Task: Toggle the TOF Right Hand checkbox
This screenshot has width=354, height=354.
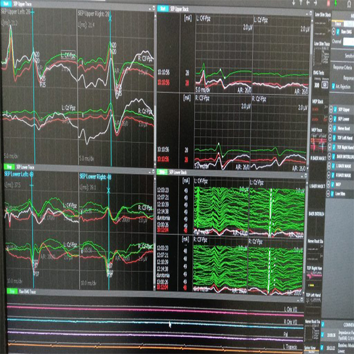Action: [x=334, y=147]
